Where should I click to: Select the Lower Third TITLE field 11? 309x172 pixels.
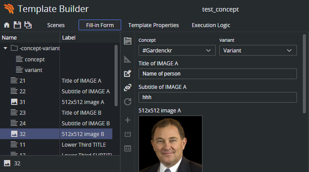56,144
